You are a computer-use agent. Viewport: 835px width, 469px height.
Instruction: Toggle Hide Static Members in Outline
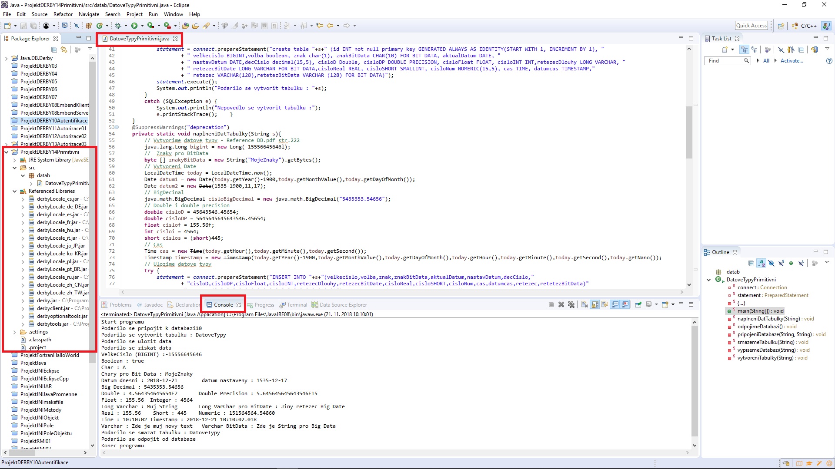pyautogui.click(x=782, y=263)
